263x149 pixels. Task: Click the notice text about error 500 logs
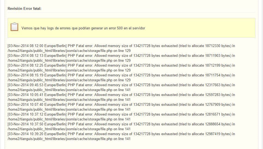[x=83, y=28]
